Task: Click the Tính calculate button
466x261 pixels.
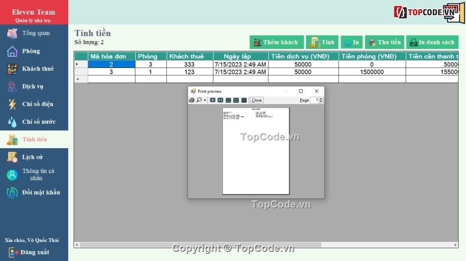Action: coord(322,42)
